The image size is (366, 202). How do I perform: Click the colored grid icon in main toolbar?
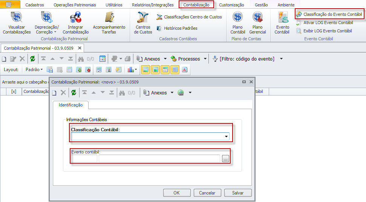point(103,59)
